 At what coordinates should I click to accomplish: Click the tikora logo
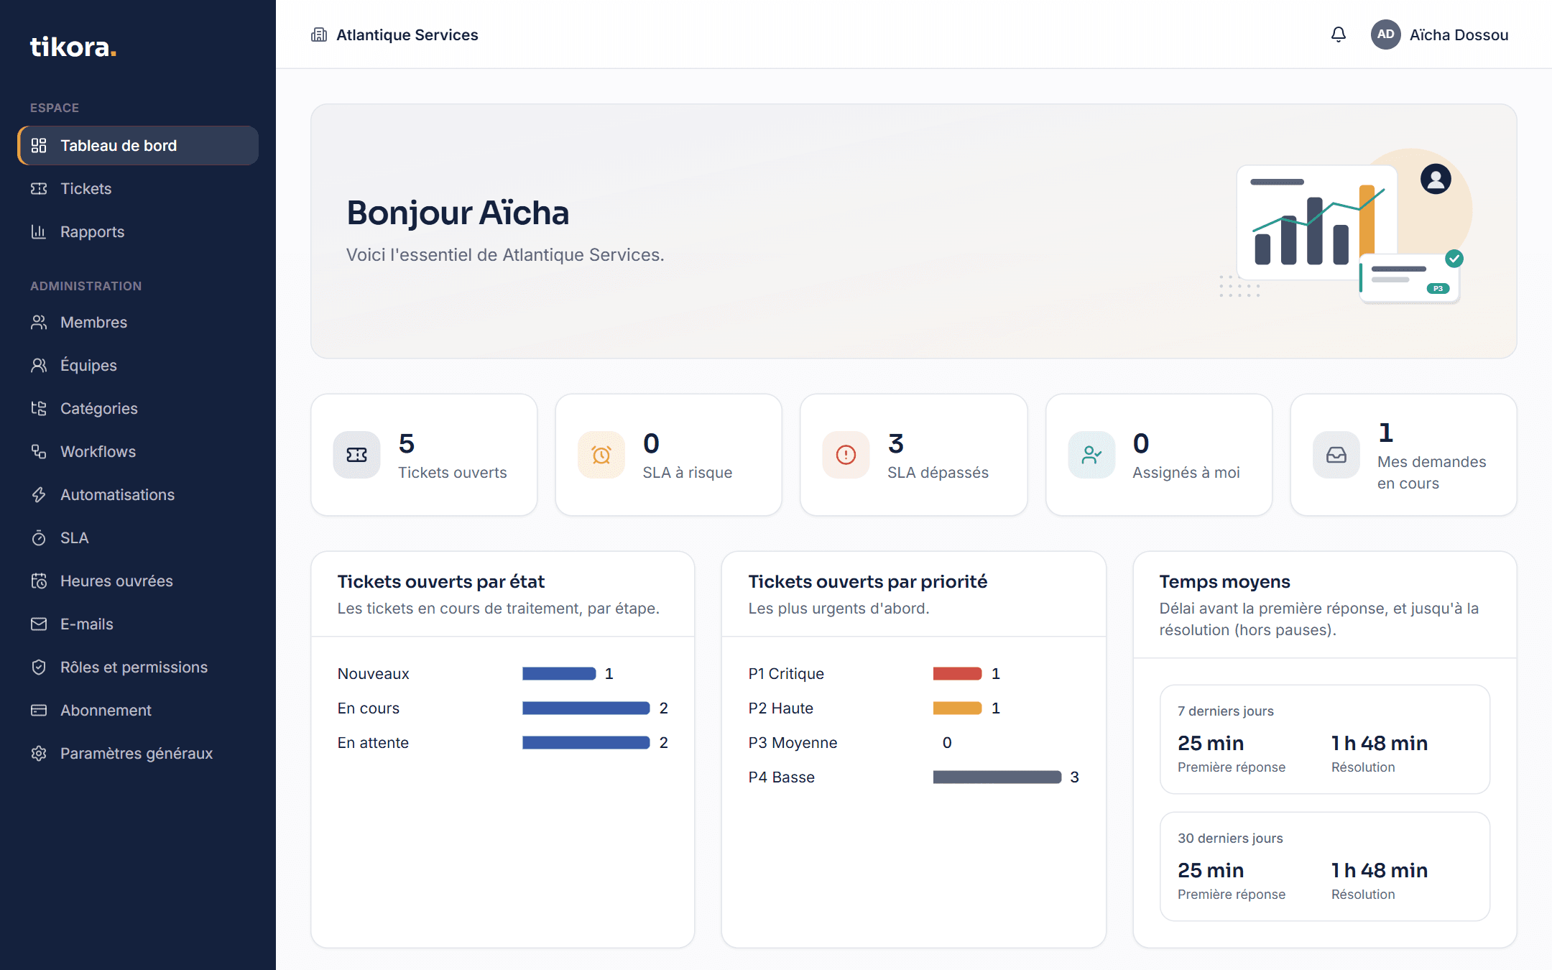click(73, 47)
